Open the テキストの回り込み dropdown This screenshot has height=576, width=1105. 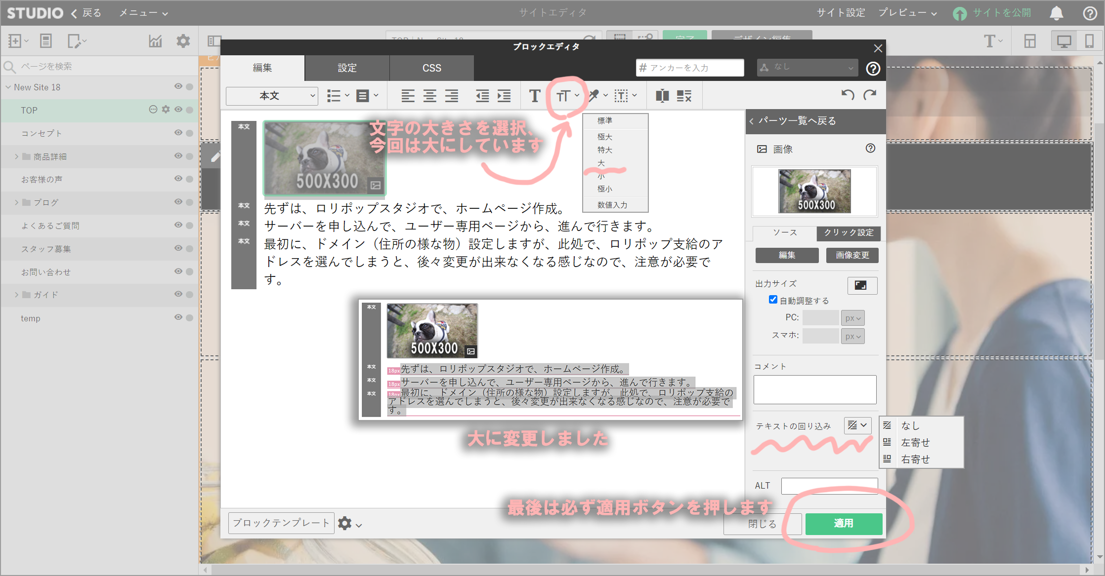tap(857, 425)
